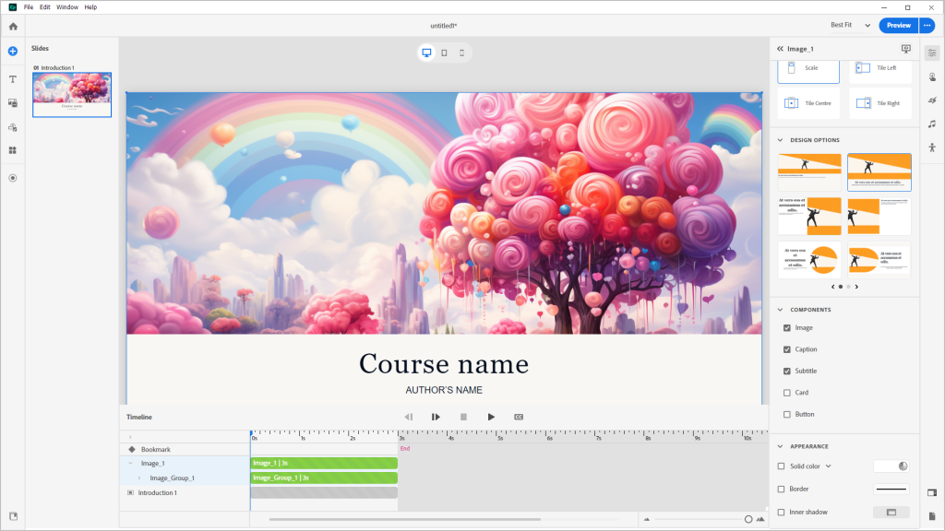This screenshot has width=945, height=531.
Task: Switch to mobile phone preview icon
Action: tap(461, 53)
